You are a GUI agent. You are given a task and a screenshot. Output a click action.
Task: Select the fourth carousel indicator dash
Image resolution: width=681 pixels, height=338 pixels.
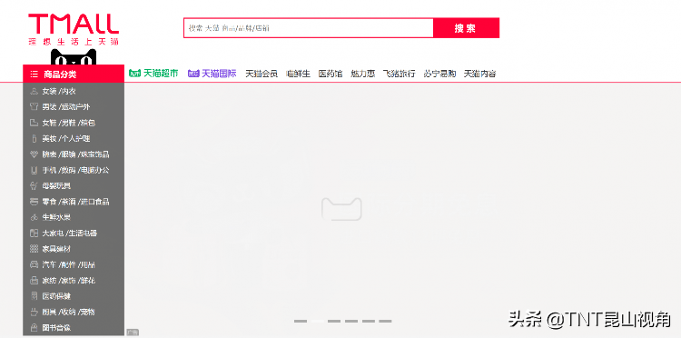click(351, 321)
